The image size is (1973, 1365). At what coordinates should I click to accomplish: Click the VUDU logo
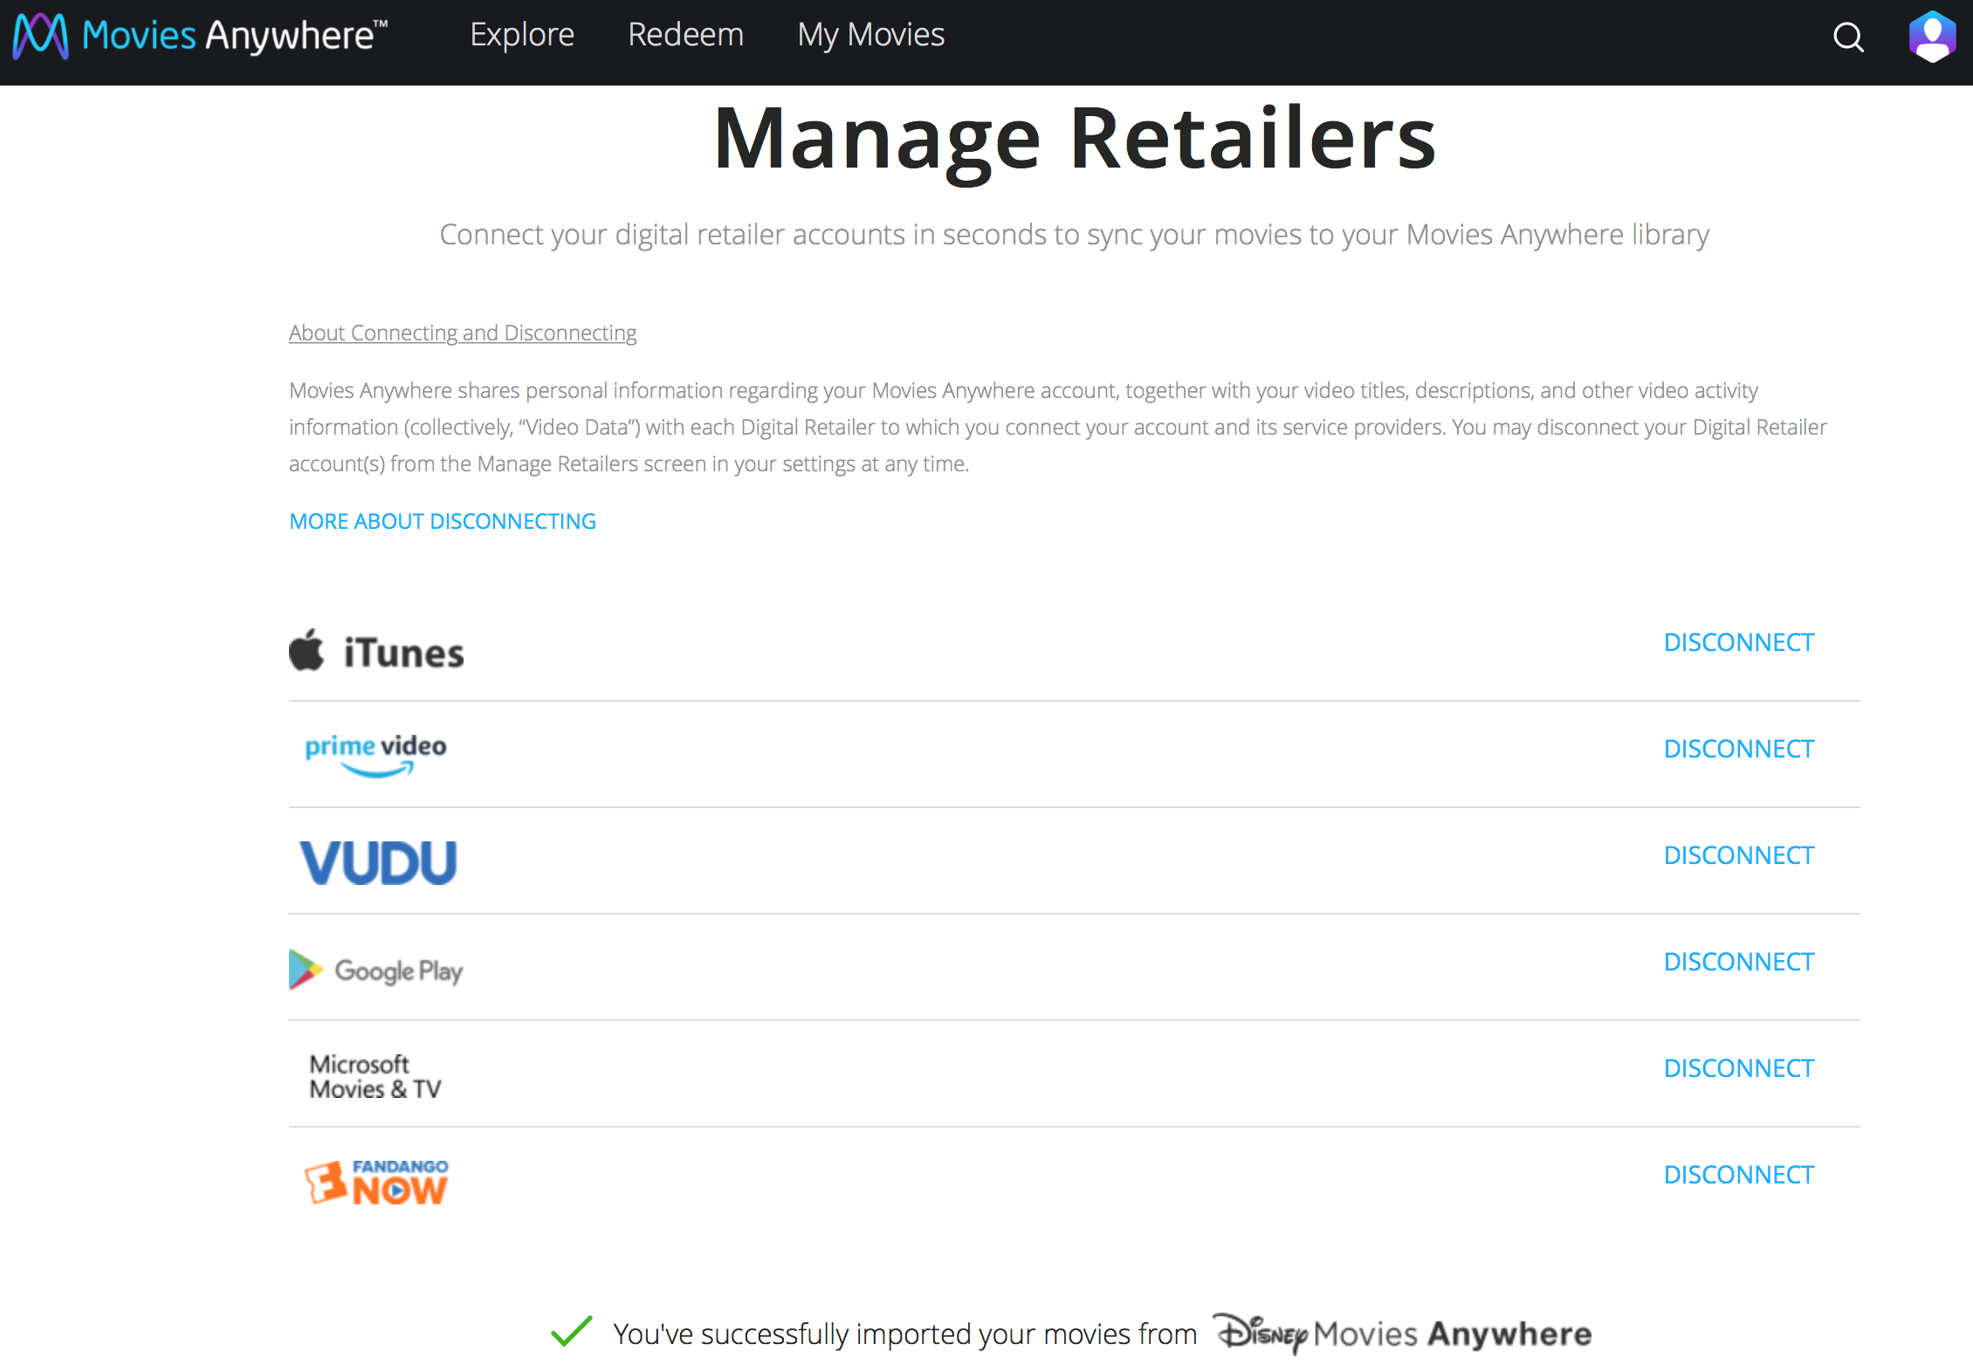tap(378, 862)
